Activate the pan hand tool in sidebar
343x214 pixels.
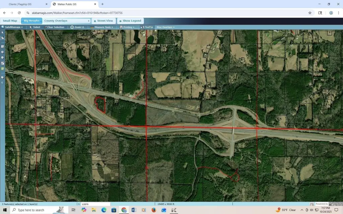(3, 38)
